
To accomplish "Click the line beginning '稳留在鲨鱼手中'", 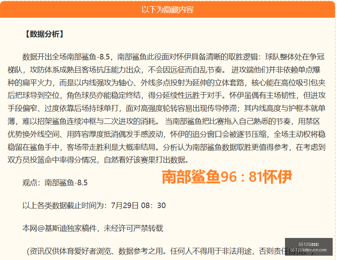I will click(167, 147).
